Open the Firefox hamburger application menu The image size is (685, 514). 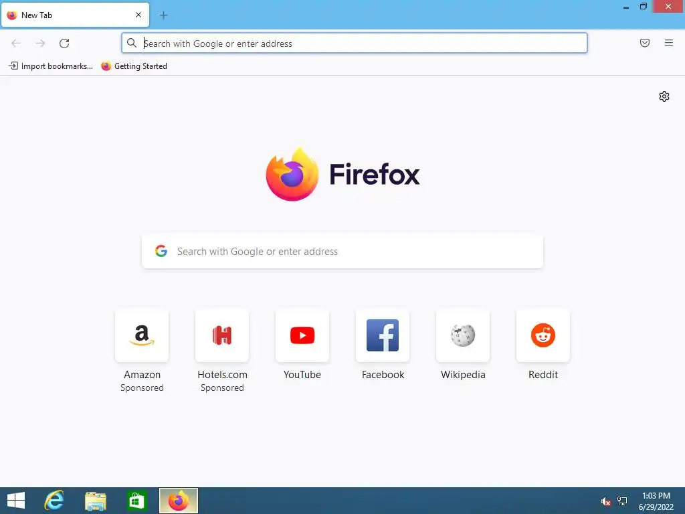point(668,43)
